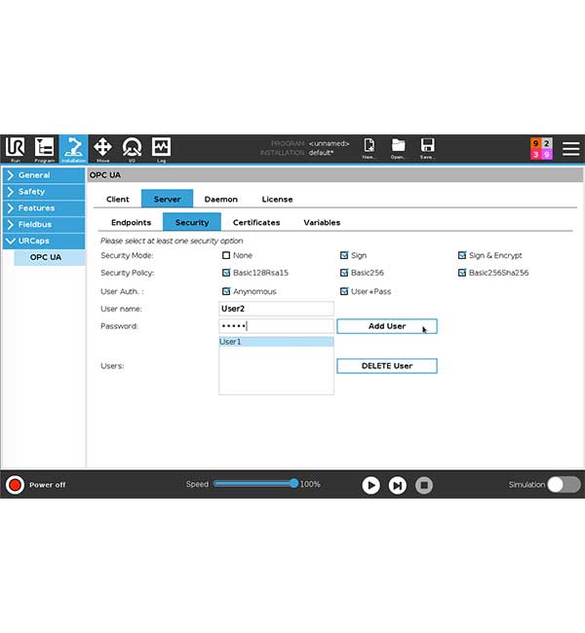Open the I/O icon in header
Screen dimensions: 585x633
(x=132, y=149)
